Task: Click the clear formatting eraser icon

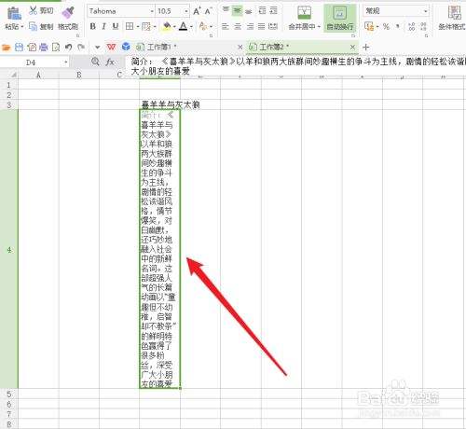Action: (203, 26)
